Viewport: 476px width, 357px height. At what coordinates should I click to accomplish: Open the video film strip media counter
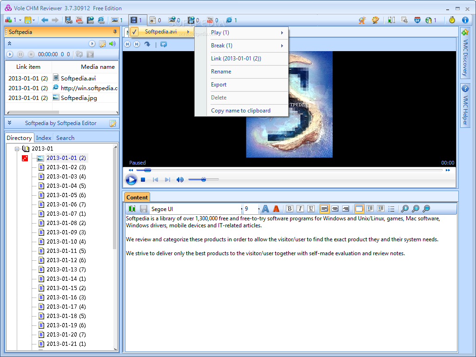tap(133, 20)
